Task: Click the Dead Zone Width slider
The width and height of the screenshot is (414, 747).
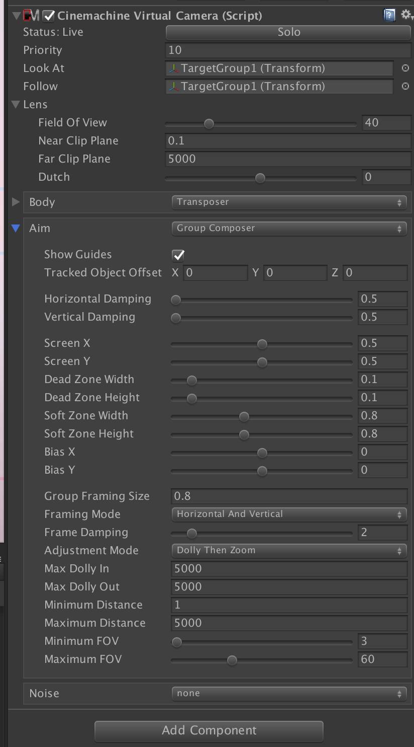Action: (262, 381)
